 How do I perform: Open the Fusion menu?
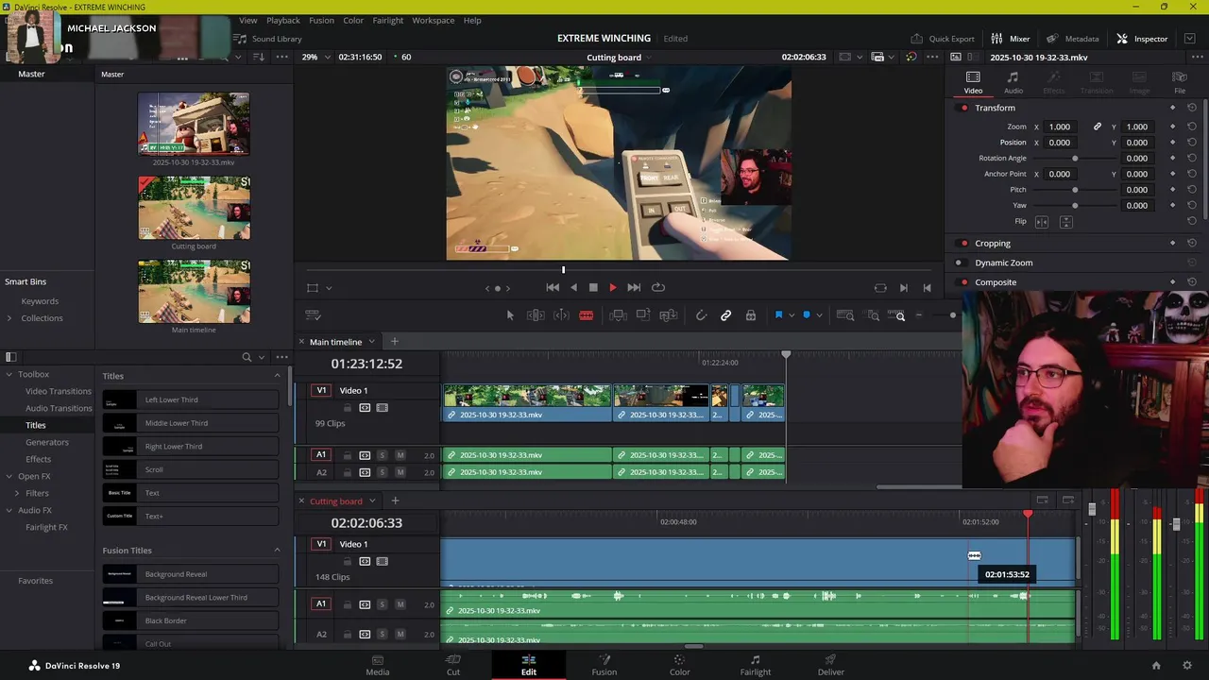tap(321, 20)
